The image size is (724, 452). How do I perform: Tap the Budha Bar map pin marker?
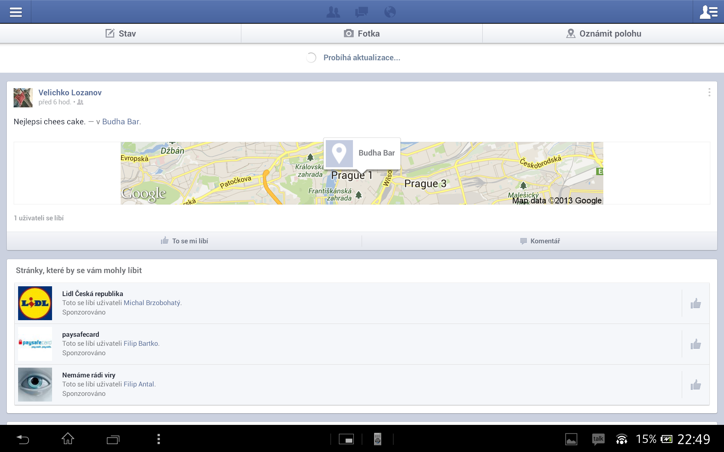coord(339,153)
